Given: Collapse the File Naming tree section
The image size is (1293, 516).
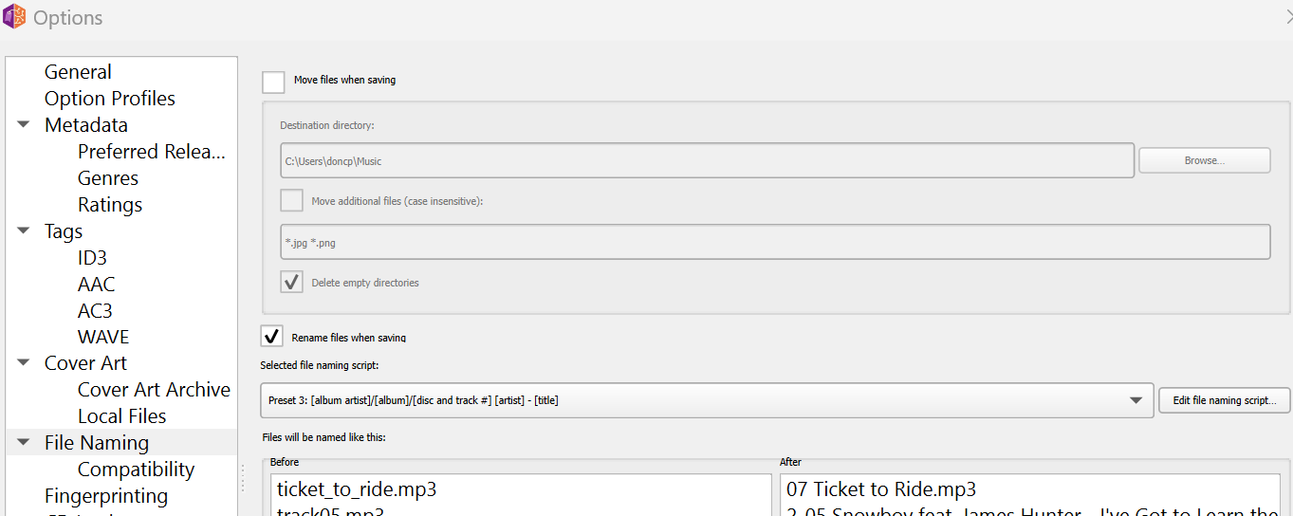Looking at the screenshot, I should tap(24, 443).
